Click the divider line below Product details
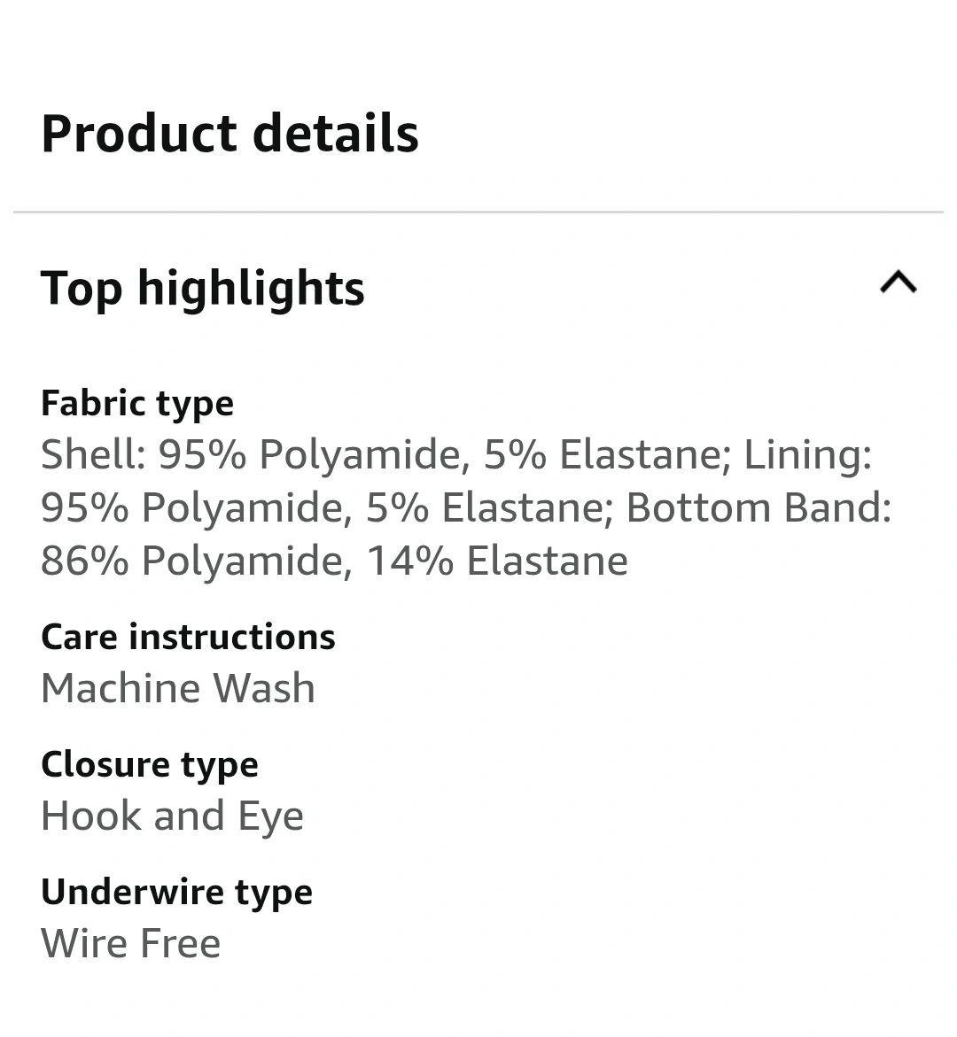Screen dimensions: 957x1037 pyautogui.click(x=478, y=213)
